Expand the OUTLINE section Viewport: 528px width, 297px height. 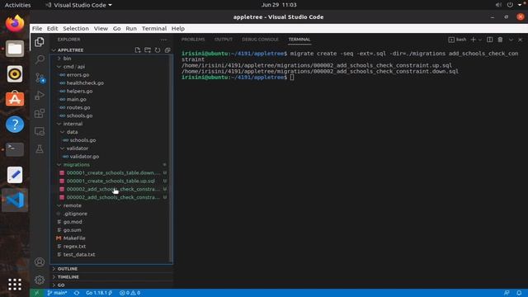tap(68, 269)
